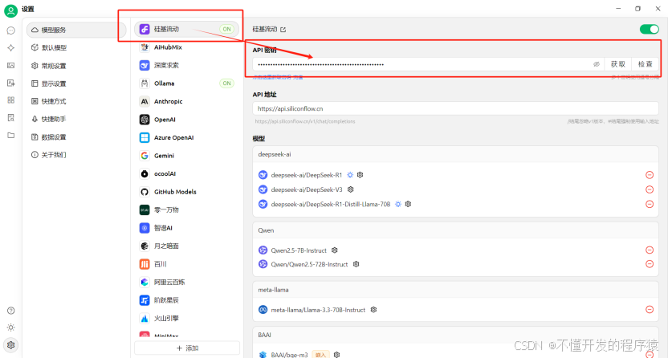The width and height of the screenshot is (668, 358).
Task: Toggle the 硅基流动 provider enable switch
Action: point(650,30)
